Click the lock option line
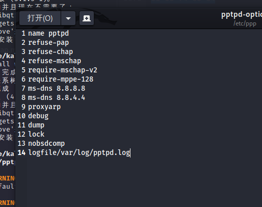Screen dimensions: 262x207 tap(36, 134)
